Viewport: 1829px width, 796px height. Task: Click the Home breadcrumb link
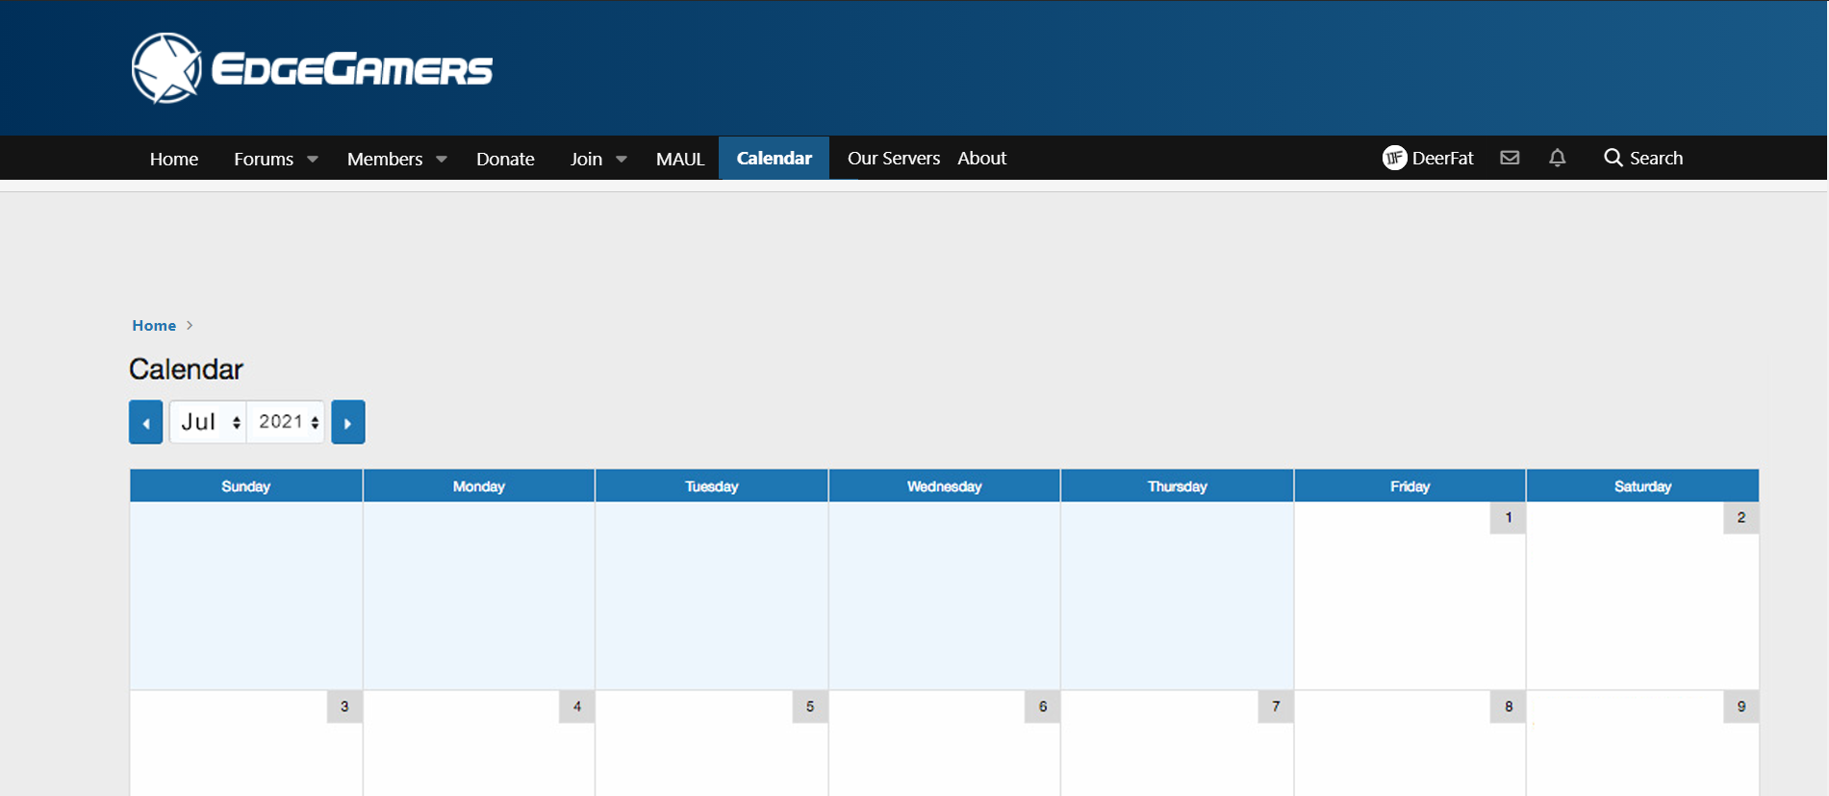coord(154,325)
